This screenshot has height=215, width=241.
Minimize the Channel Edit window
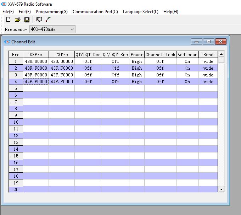click(197, 42)
